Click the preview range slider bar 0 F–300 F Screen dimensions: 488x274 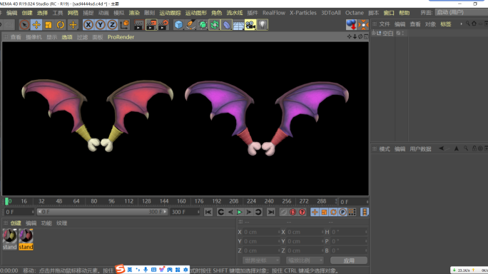pos(103,212)
